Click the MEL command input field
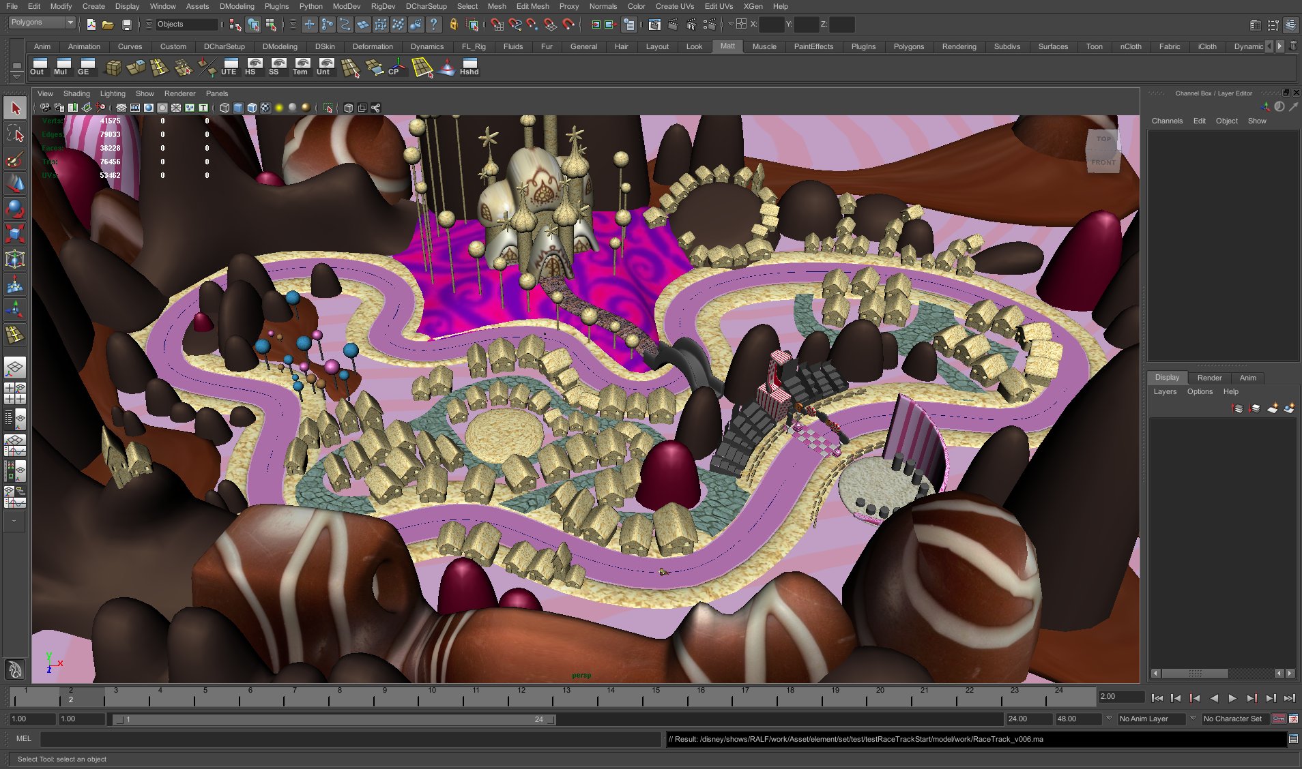Viewport: 1302px width, 769px height. pyautogui.click(x=349, y=739)
